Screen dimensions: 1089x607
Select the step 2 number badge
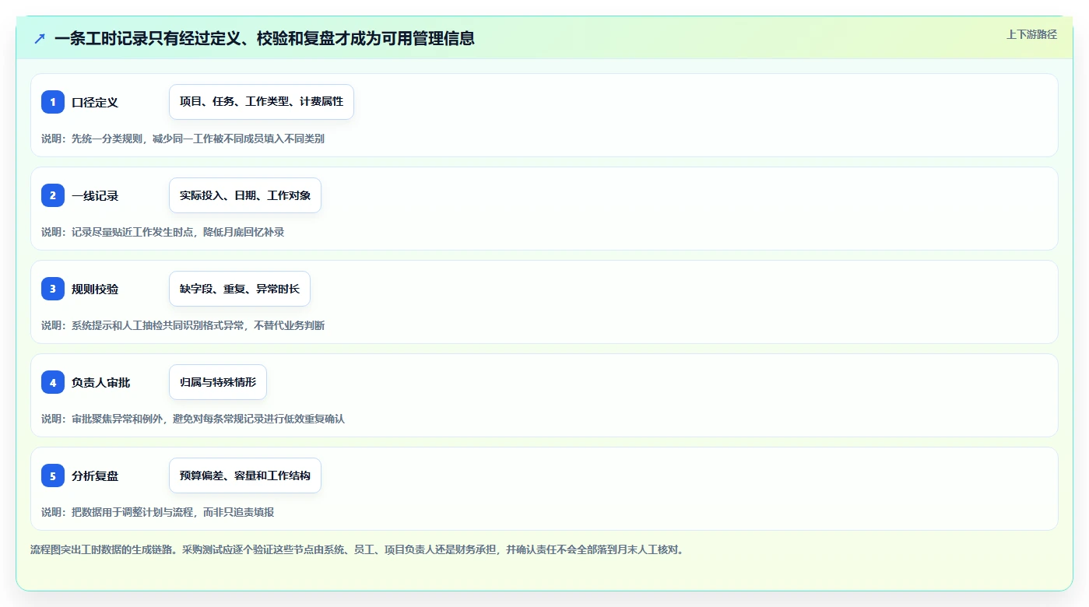click(53, 195)
